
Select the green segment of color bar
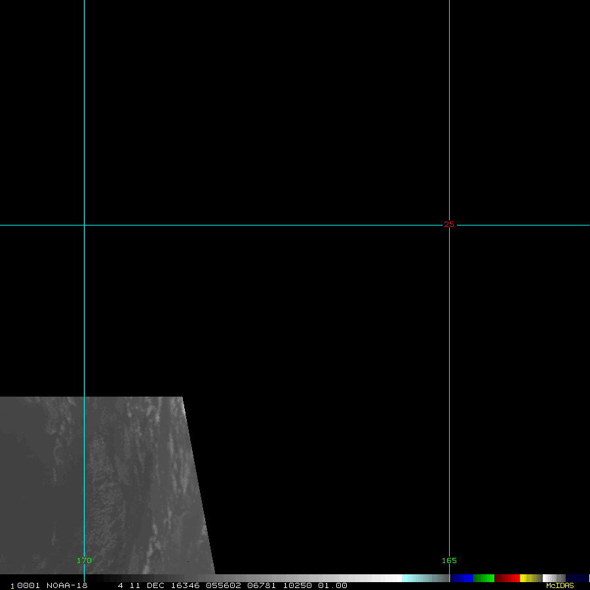[x=484, y=578]
